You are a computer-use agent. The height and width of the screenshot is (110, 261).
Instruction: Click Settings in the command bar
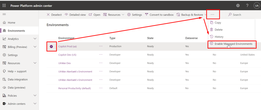(x=135, y=15)
